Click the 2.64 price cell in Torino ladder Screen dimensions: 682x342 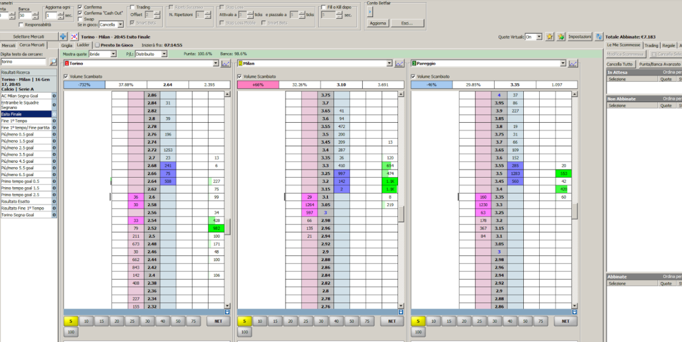tap(153, 181)
